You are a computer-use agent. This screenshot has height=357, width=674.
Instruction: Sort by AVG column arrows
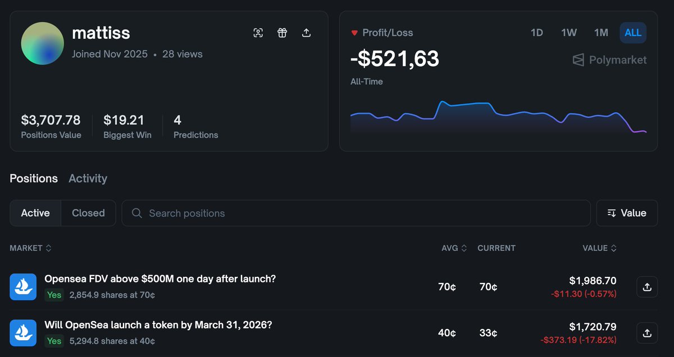464,248
